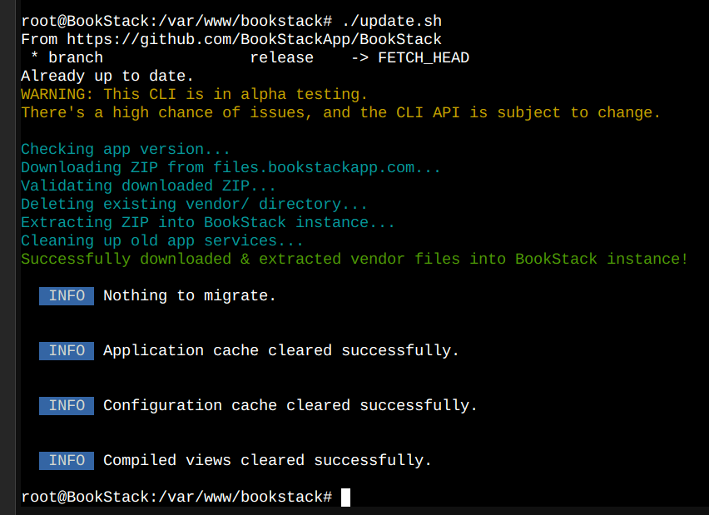Click the INFO badge beside 'Nothing to migrate.'
This screenshot has height=515, width=709.
[67, 295]
